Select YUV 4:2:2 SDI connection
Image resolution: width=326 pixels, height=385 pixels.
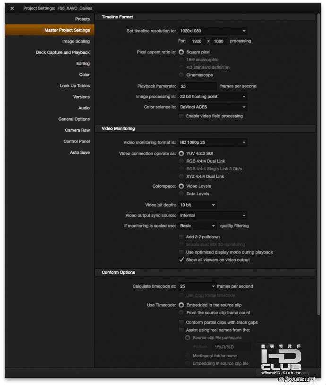(x=181, y=153)
